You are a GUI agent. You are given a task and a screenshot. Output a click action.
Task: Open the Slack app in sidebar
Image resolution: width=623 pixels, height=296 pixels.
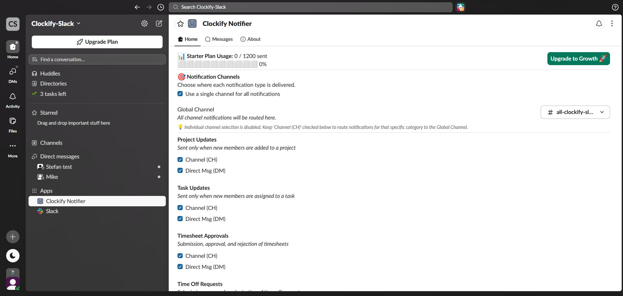(x=97, y=211)
